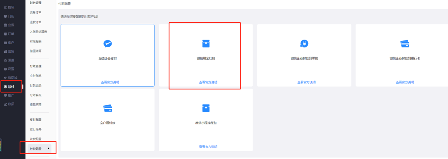Click the 微信现金红包 red envelope icon

point(206,43)
